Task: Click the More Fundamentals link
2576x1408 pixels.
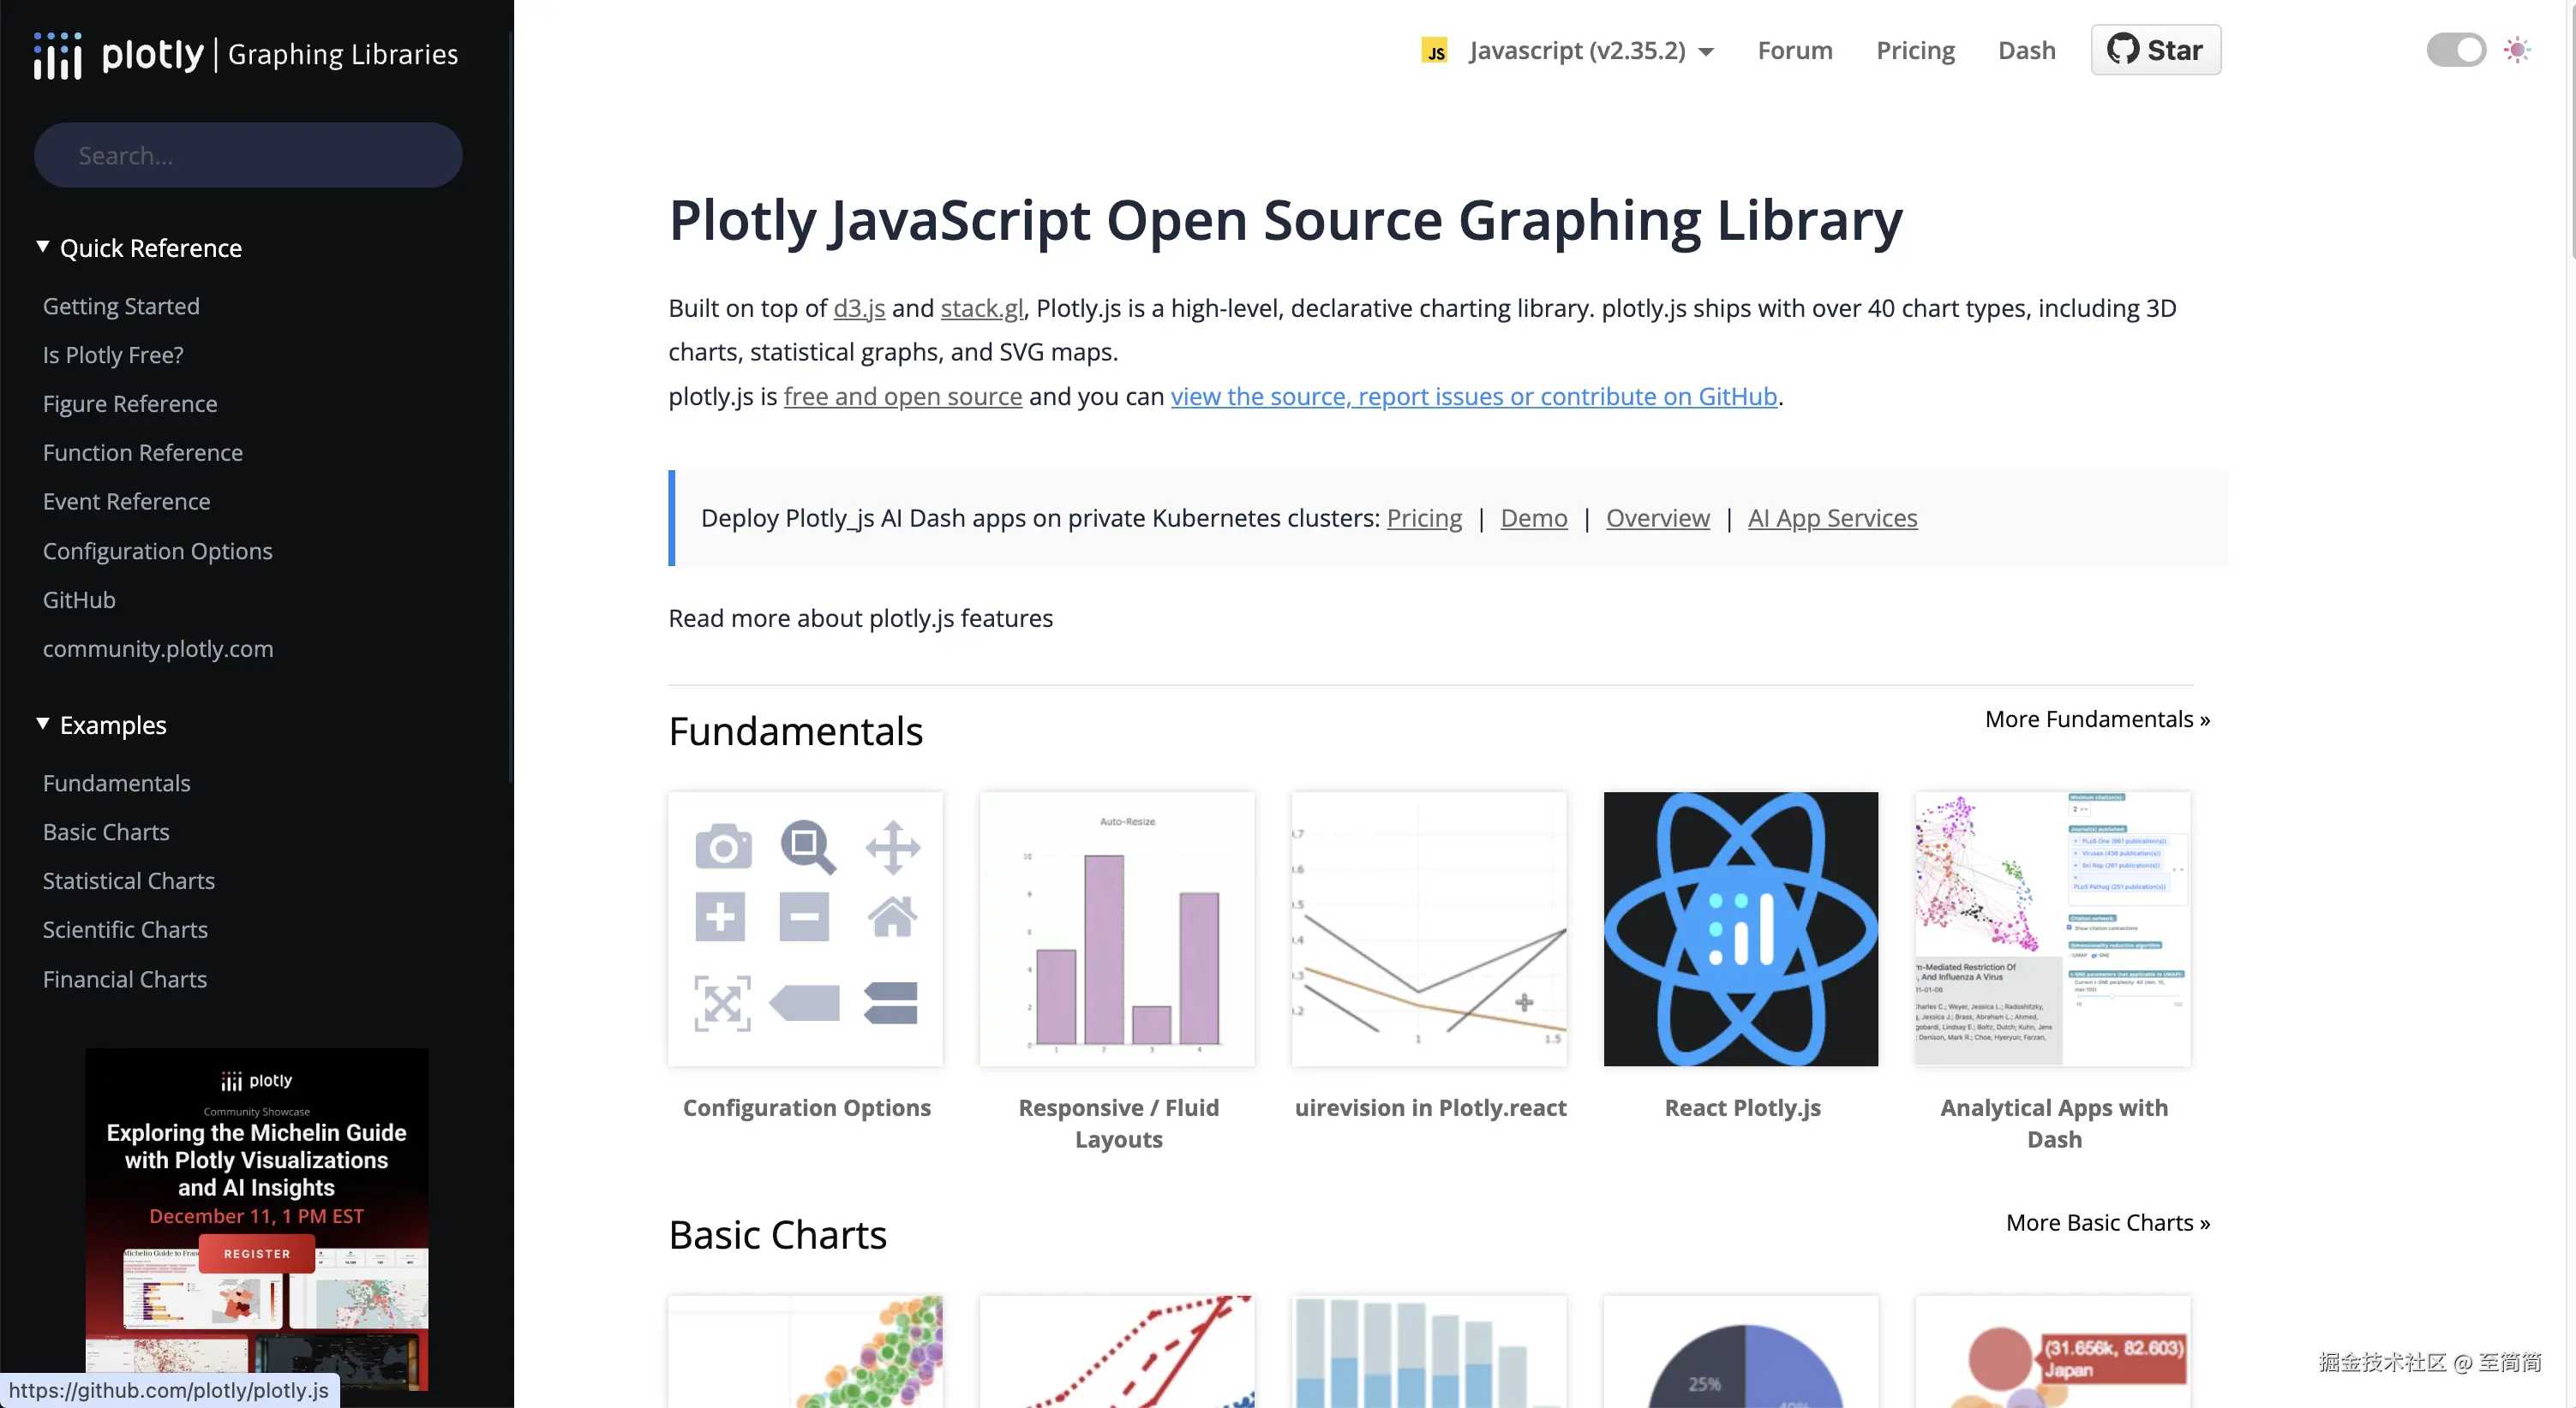Action: (x=2096, y=719)
